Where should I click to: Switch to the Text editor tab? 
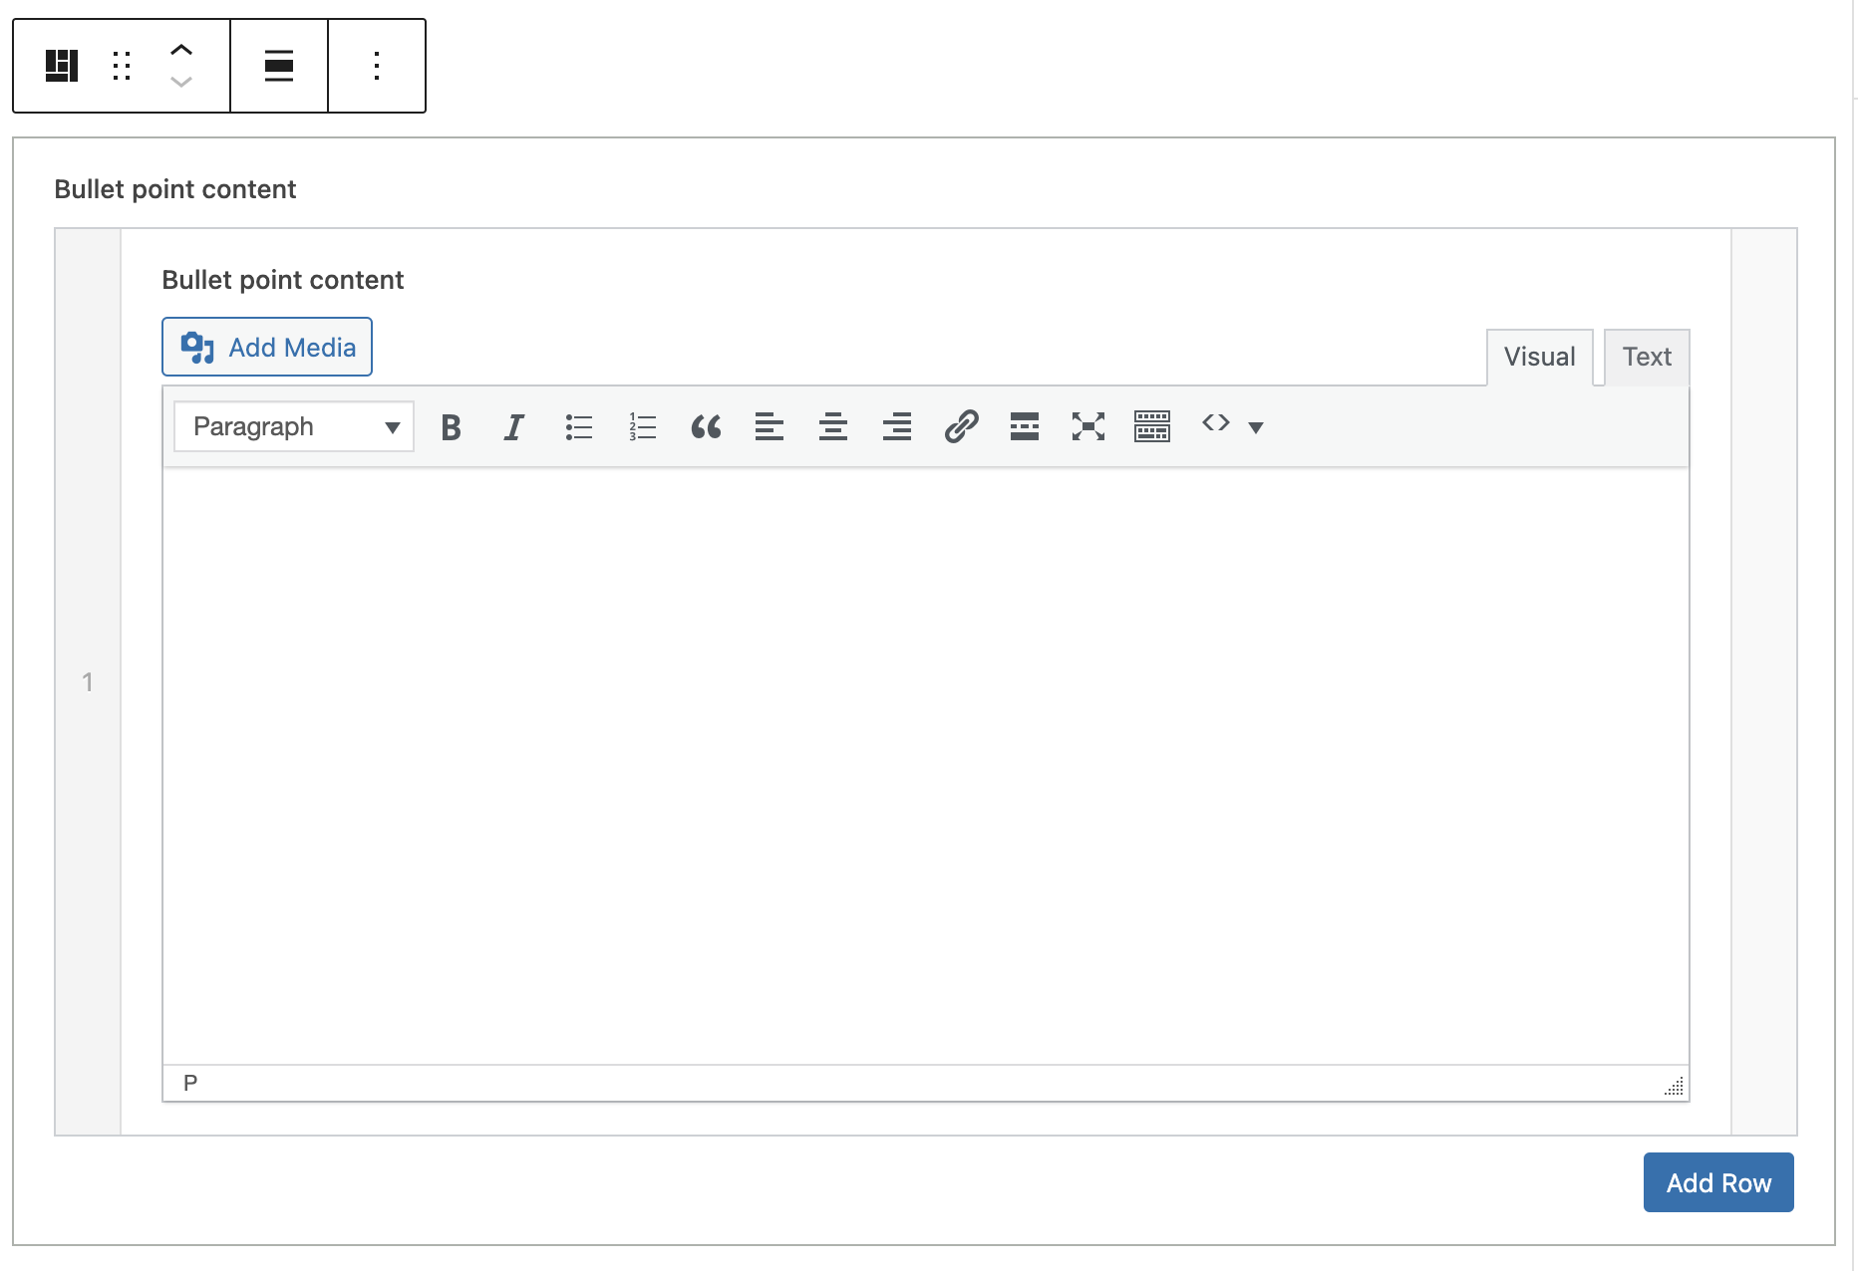point(1647,357)
